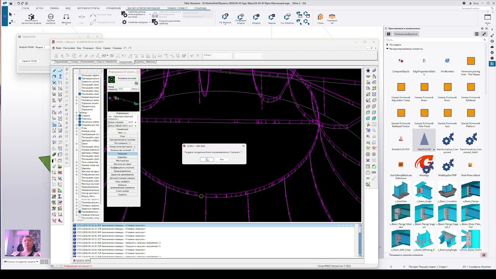Toggle the "Связи" checkbox
Viewport: 496px width, 279px height.
click(x=80, y=144)
